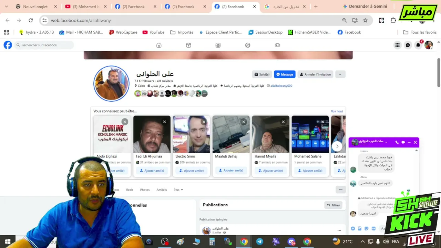Open the Facebook menu grid icon
The width and height of the screenshot is (441, 248).
coord(398,45)
